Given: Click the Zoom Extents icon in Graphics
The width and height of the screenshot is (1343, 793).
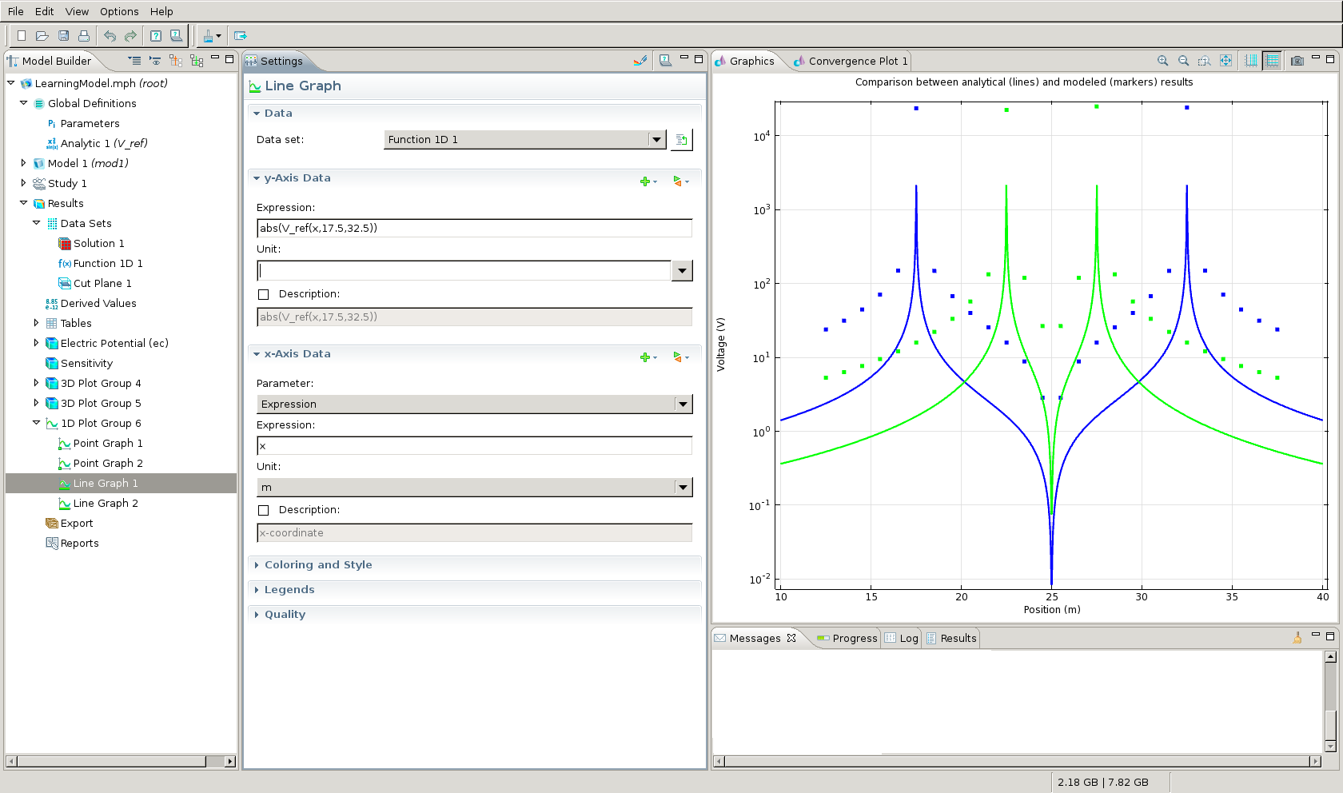Looking at the screenshot, I should click(x=1225, y=61).
